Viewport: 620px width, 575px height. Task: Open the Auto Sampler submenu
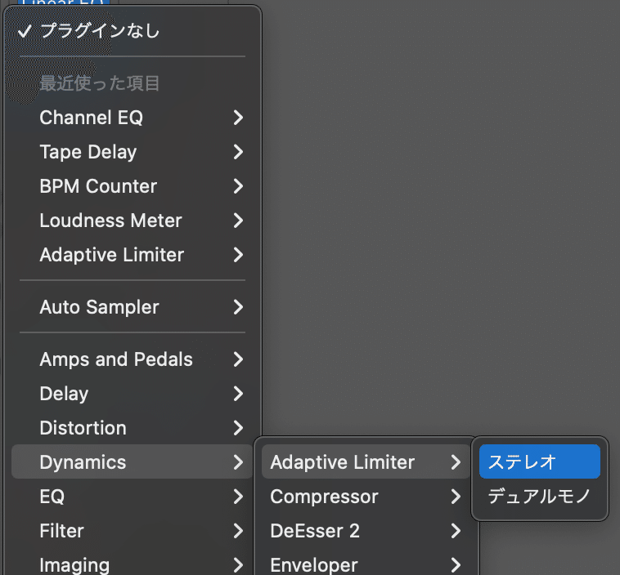tap(99, 307)
